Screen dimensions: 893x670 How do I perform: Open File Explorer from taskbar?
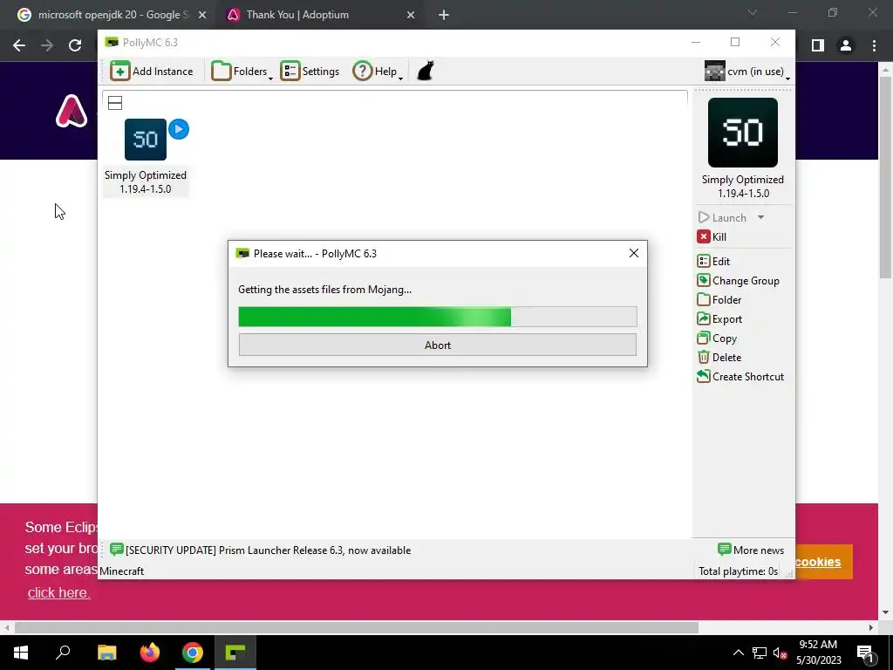[x=106, y=653]
